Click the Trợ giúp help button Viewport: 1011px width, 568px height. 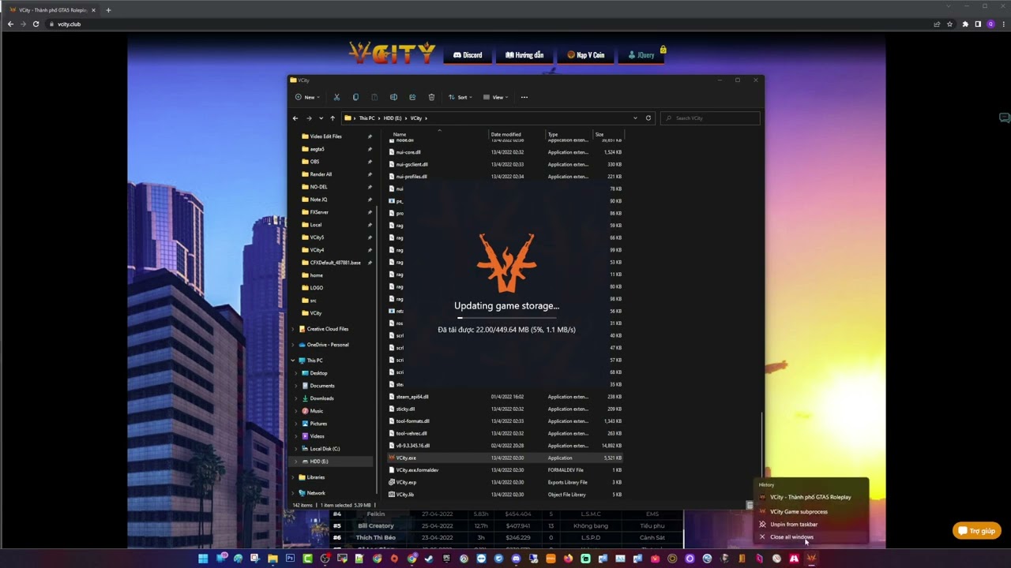pos(977,531)
